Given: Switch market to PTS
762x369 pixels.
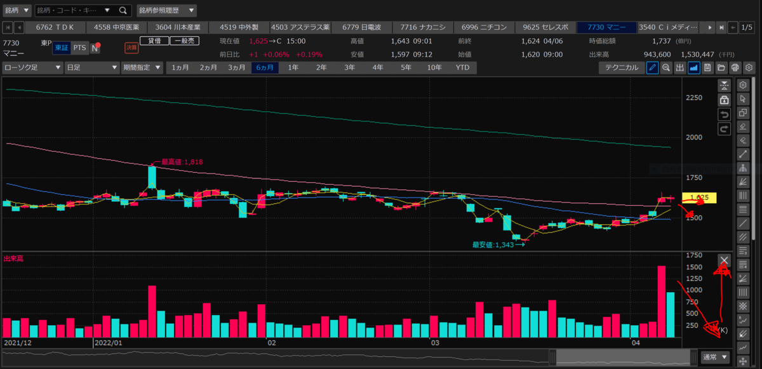Looking at the screenshot, I should pyautogui.click(x=79, y=48).
